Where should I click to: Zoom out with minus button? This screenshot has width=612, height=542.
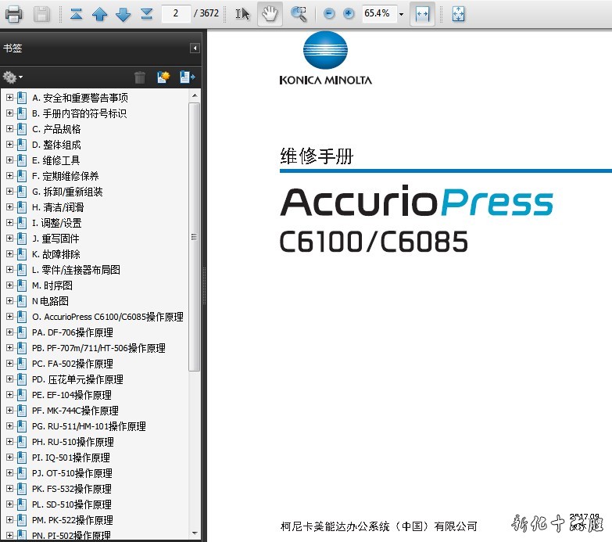(329, 13)
